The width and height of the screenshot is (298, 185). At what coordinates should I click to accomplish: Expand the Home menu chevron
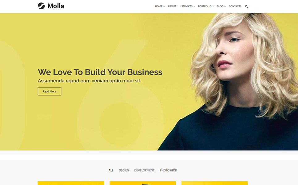(x=164, y=7)
